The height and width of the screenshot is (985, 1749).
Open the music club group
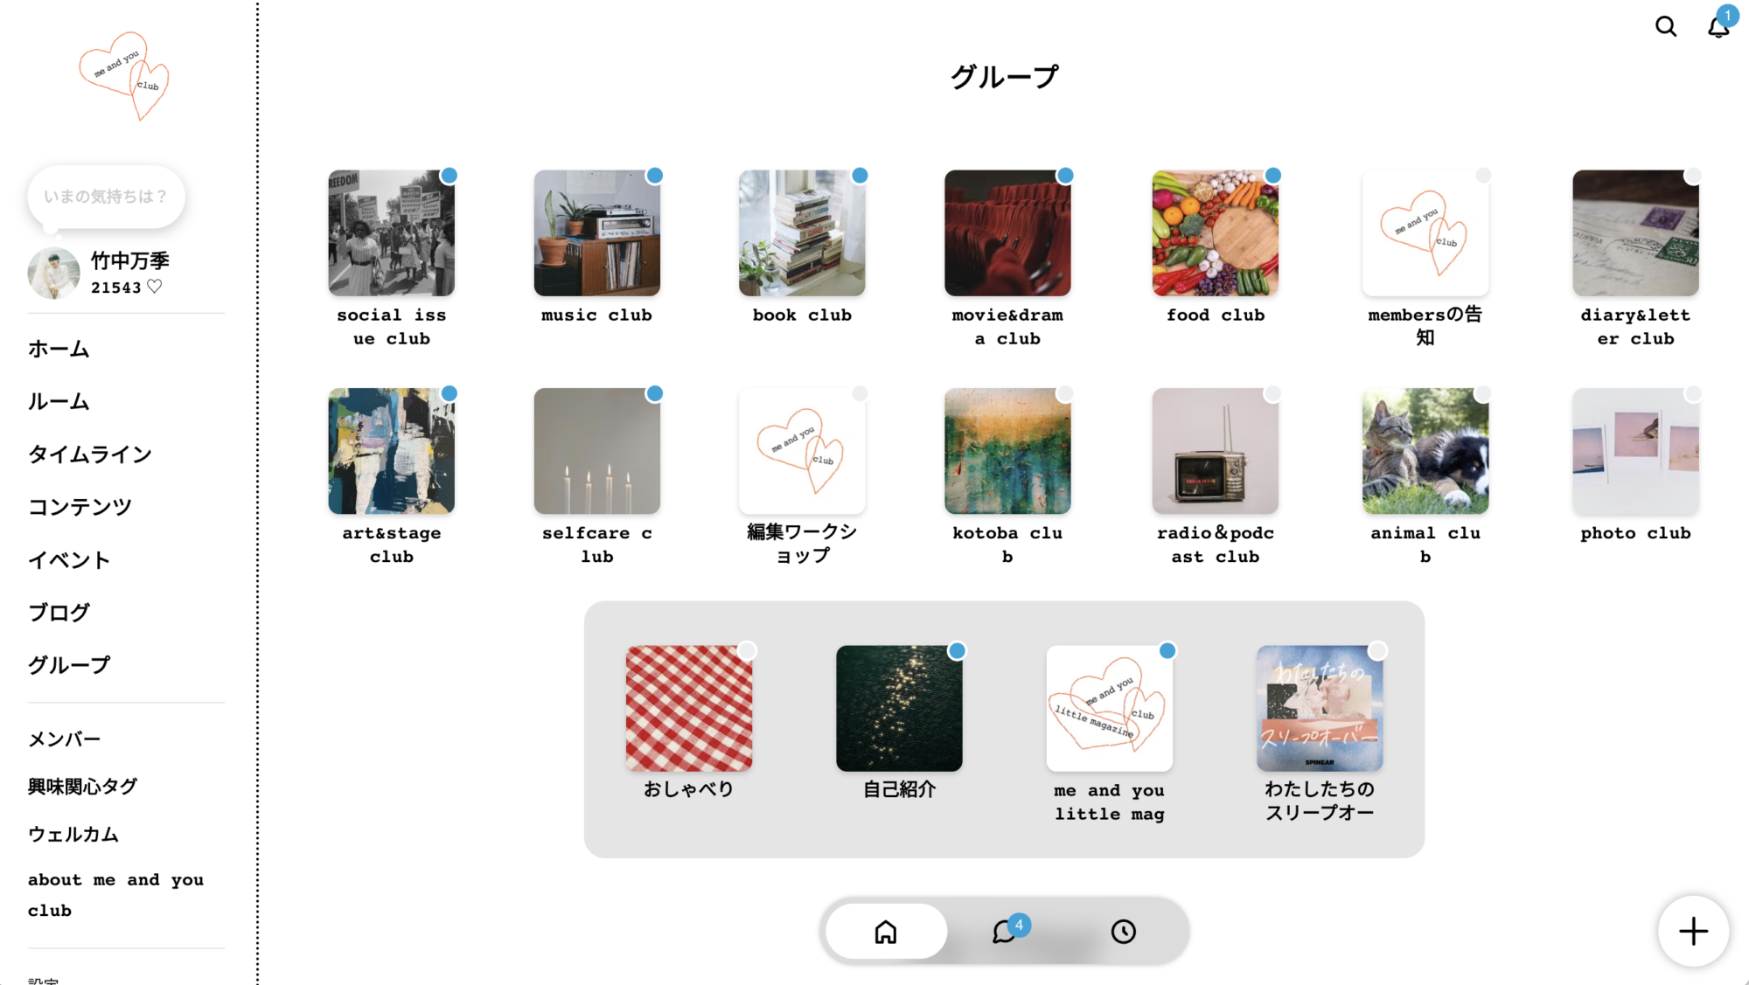596,232
